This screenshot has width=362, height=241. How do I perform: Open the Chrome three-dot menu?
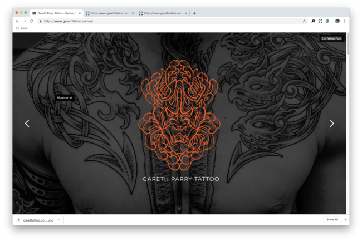[344, 21]
